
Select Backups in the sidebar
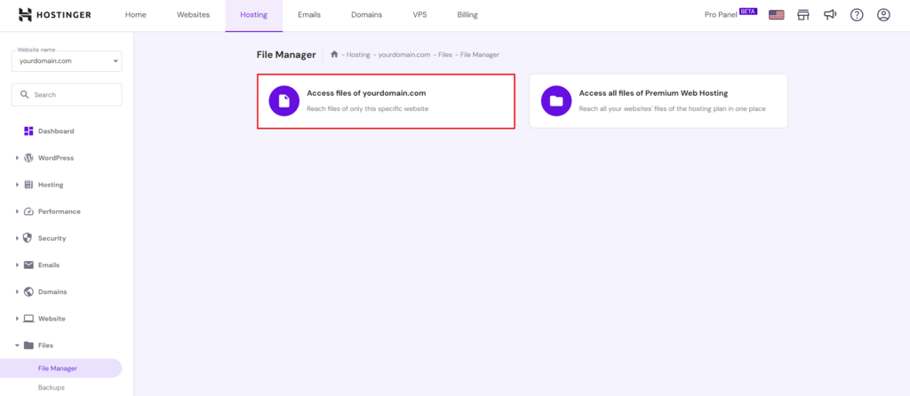(51, 387)
